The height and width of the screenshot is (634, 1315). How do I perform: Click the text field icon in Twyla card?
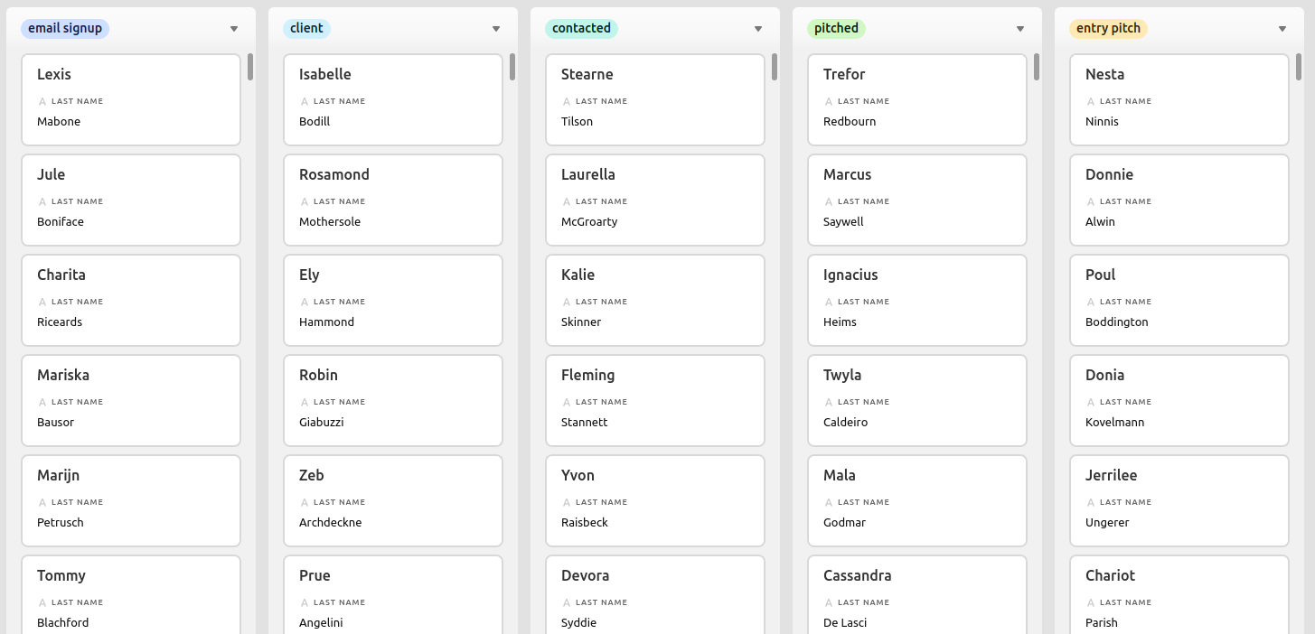(x=829, y=403)
